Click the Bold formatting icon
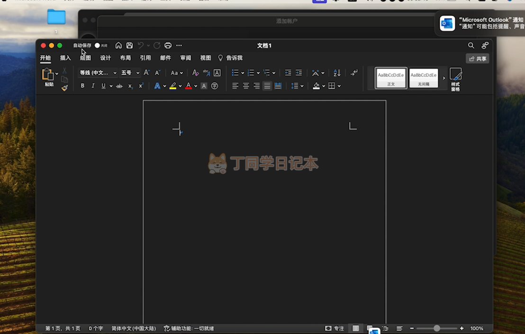This screenshot has height=334, width=525. (82, 86)
